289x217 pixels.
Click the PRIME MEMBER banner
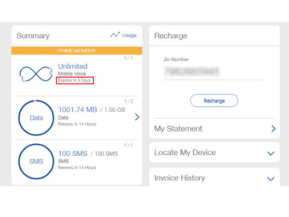coord(77,50)
